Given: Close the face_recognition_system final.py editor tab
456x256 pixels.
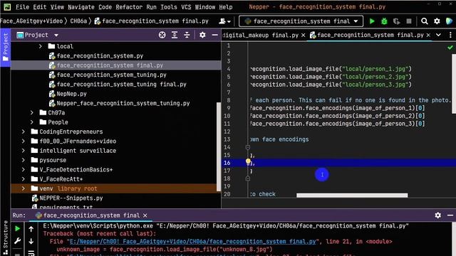Looking at the screenshot, I should 428,35.
